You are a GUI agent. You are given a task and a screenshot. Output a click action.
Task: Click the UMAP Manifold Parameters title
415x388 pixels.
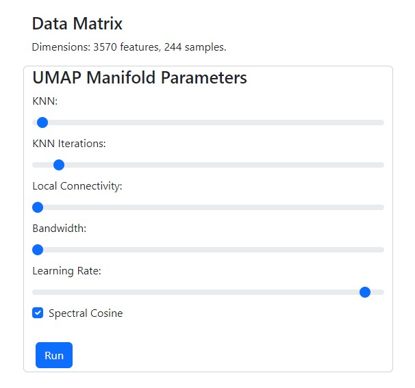(140, 77)
